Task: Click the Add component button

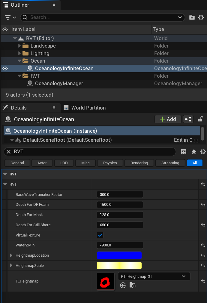Action: pyautogui.click(x=168, y=119)
